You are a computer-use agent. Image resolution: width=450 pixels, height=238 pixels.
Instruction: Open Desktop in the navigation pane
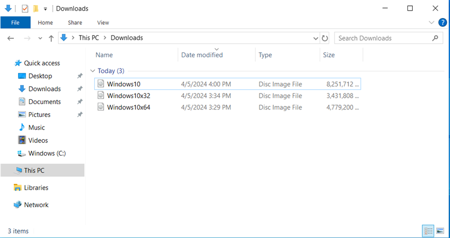40,76
